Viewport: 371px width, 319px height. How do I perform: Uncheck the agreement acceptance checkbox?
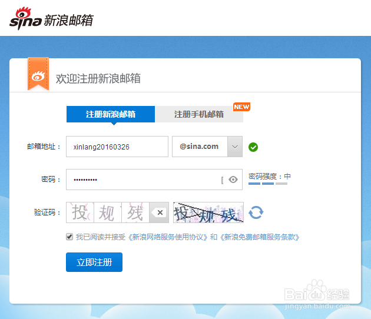tap(69, 237)
